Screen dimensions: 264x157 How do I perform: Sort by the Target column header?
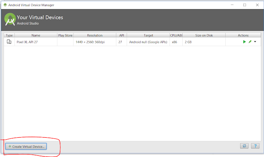[x=148, y=35]
